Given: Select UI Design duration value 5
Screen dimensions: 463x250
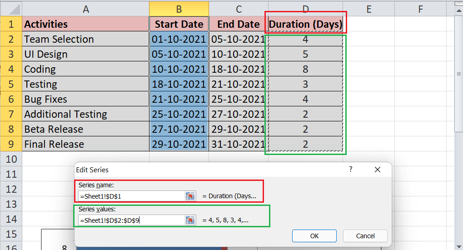Looking at the screenshot, I should [306, 54].
